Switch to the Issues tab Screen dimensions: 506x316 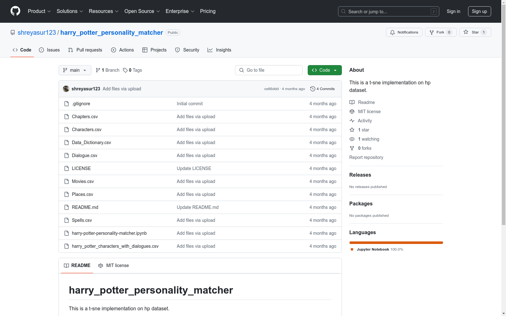pos(49,50)
